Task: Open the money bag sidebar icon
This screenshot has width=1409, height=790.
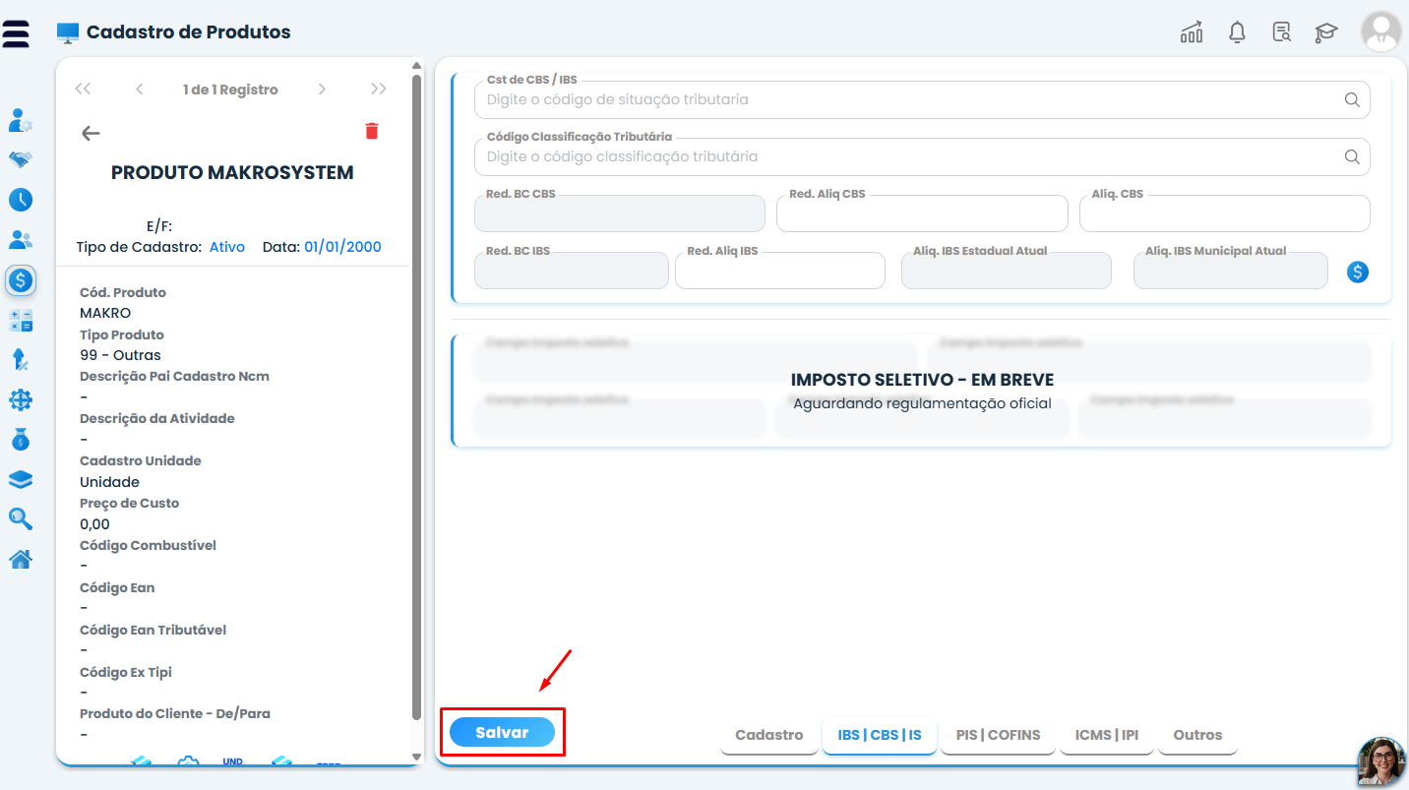Action: [21, 439]
